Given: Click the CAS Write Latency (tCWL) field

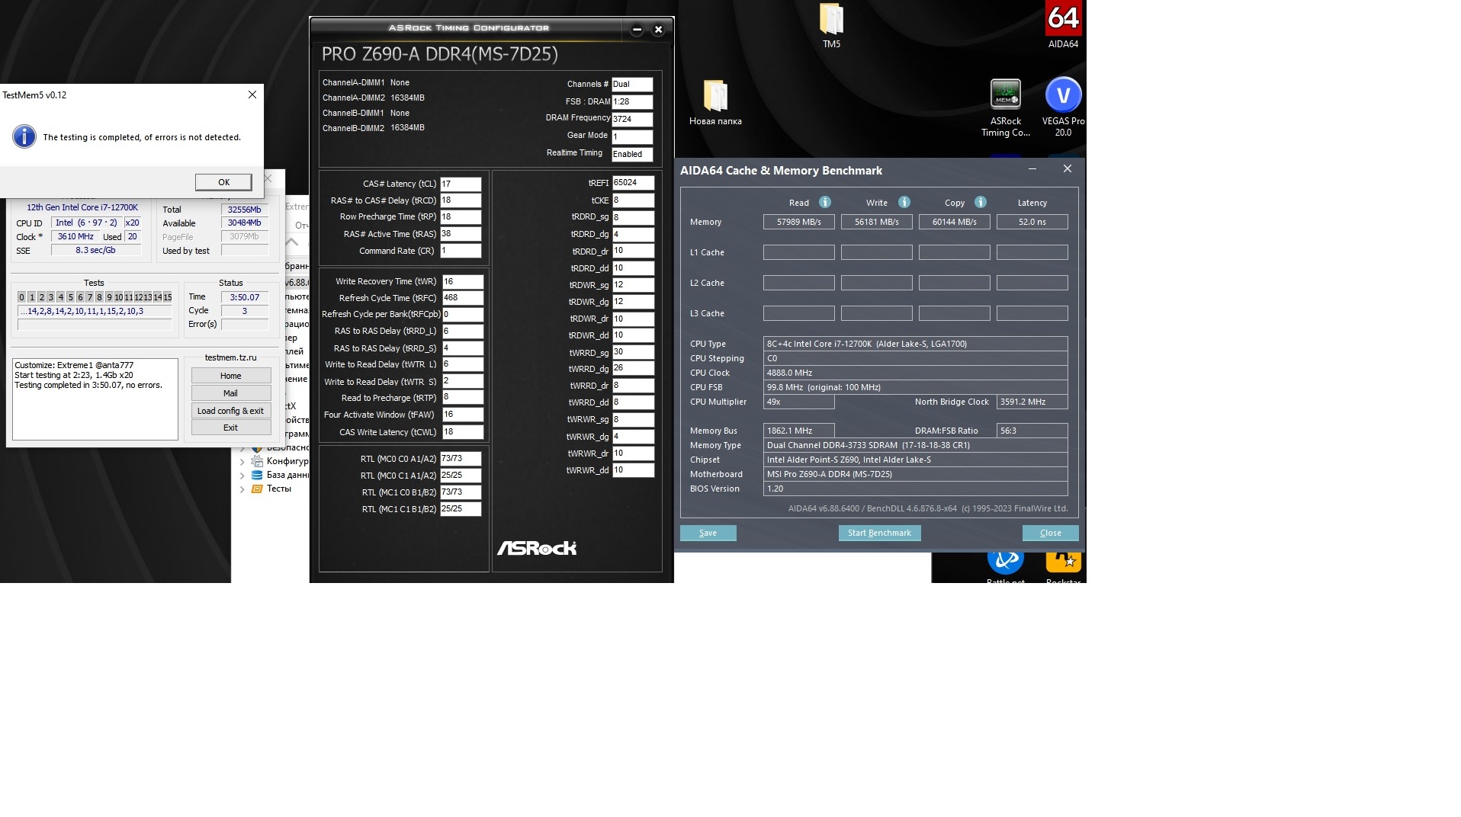Looking at the screenshot, I should 463,432.
